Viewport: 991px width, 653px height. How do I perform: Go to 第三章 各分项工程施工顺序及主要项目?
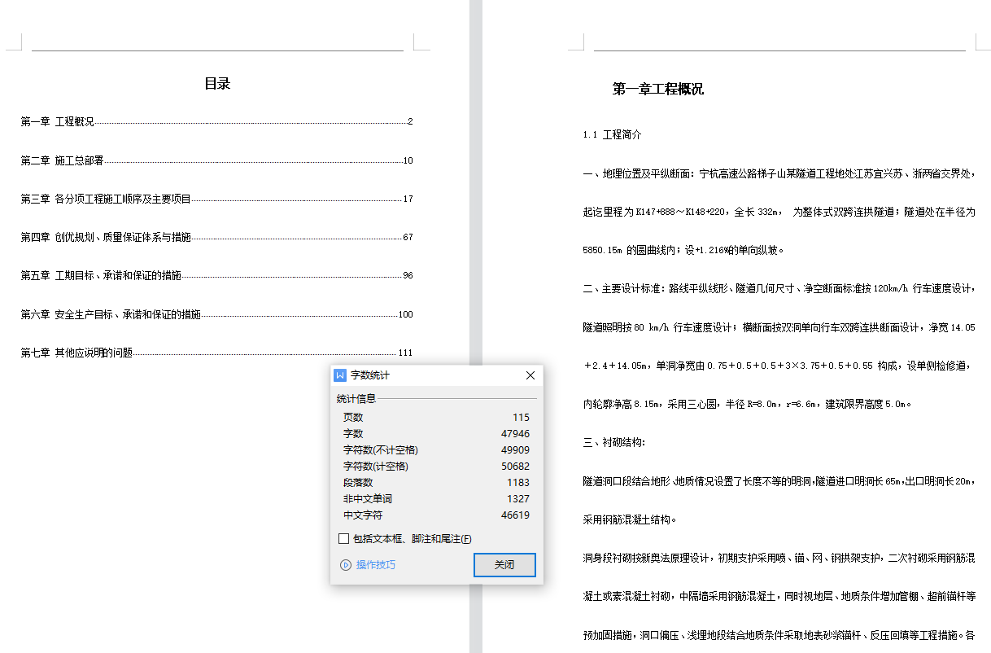(x=106, y=199)
